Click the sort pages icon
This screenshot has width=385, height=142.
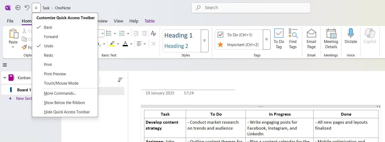(x=120, y=80)
